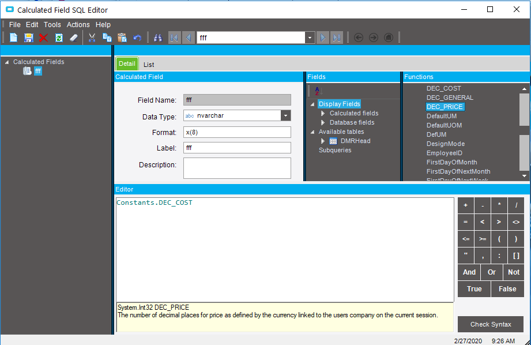Click the New document toolbar icon
This screenshot has height=345, width=531.
(x=13, y=37)
